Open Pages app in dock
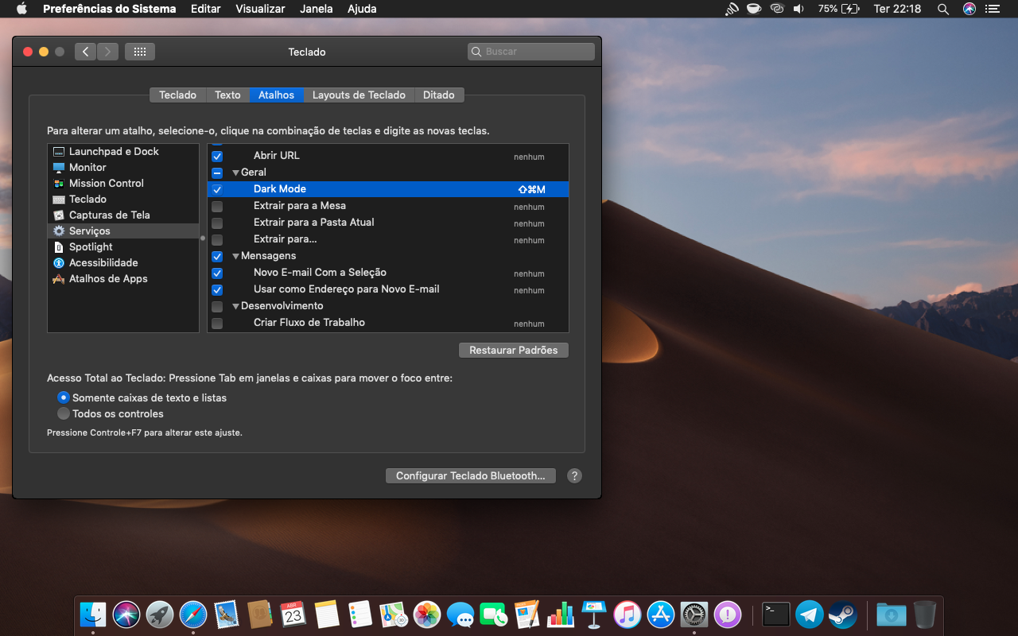Screen dimensions: 1018x636 [527, 614]
